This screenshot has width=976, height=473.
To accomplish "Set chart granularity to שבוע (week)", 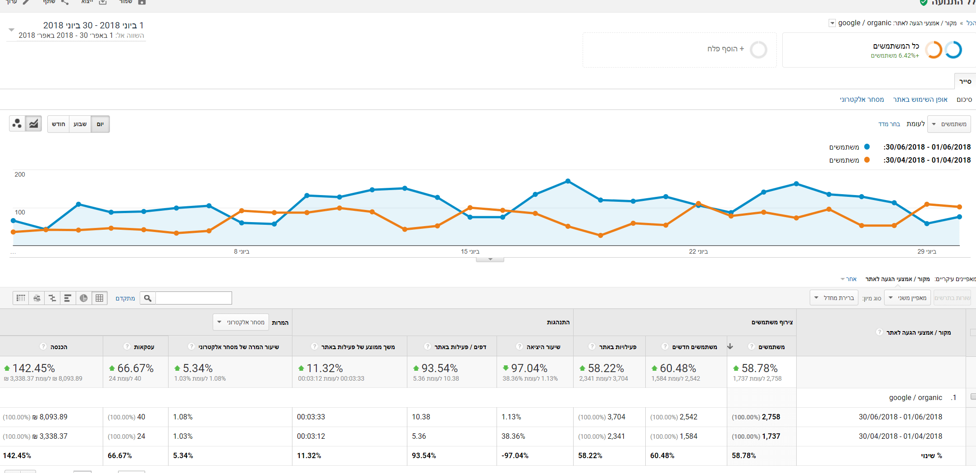I will click(x=80, y=124).
